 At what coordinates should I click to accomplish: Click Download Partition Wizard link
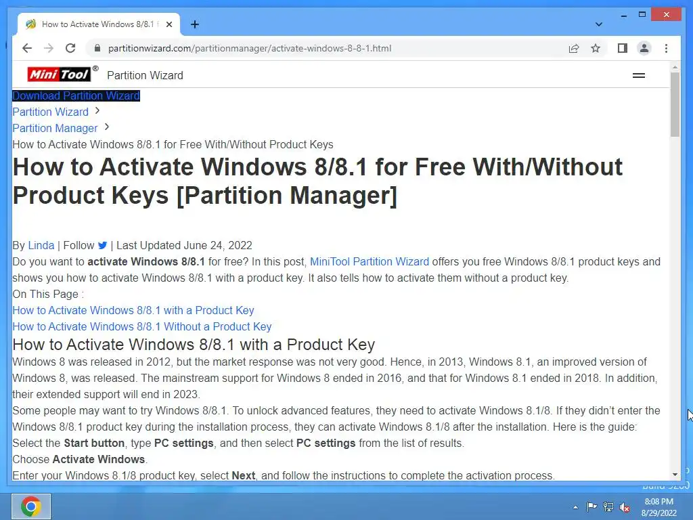click(x=76, y=96)
